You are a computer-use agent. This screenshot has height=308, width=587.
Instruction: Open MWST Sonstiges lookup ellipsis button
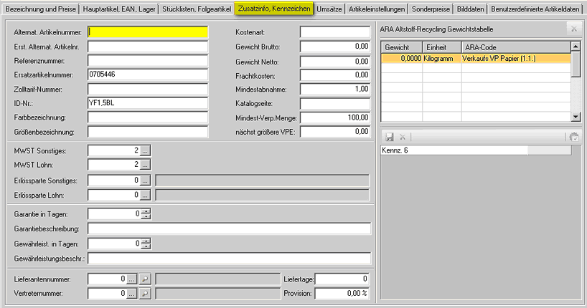144,150
